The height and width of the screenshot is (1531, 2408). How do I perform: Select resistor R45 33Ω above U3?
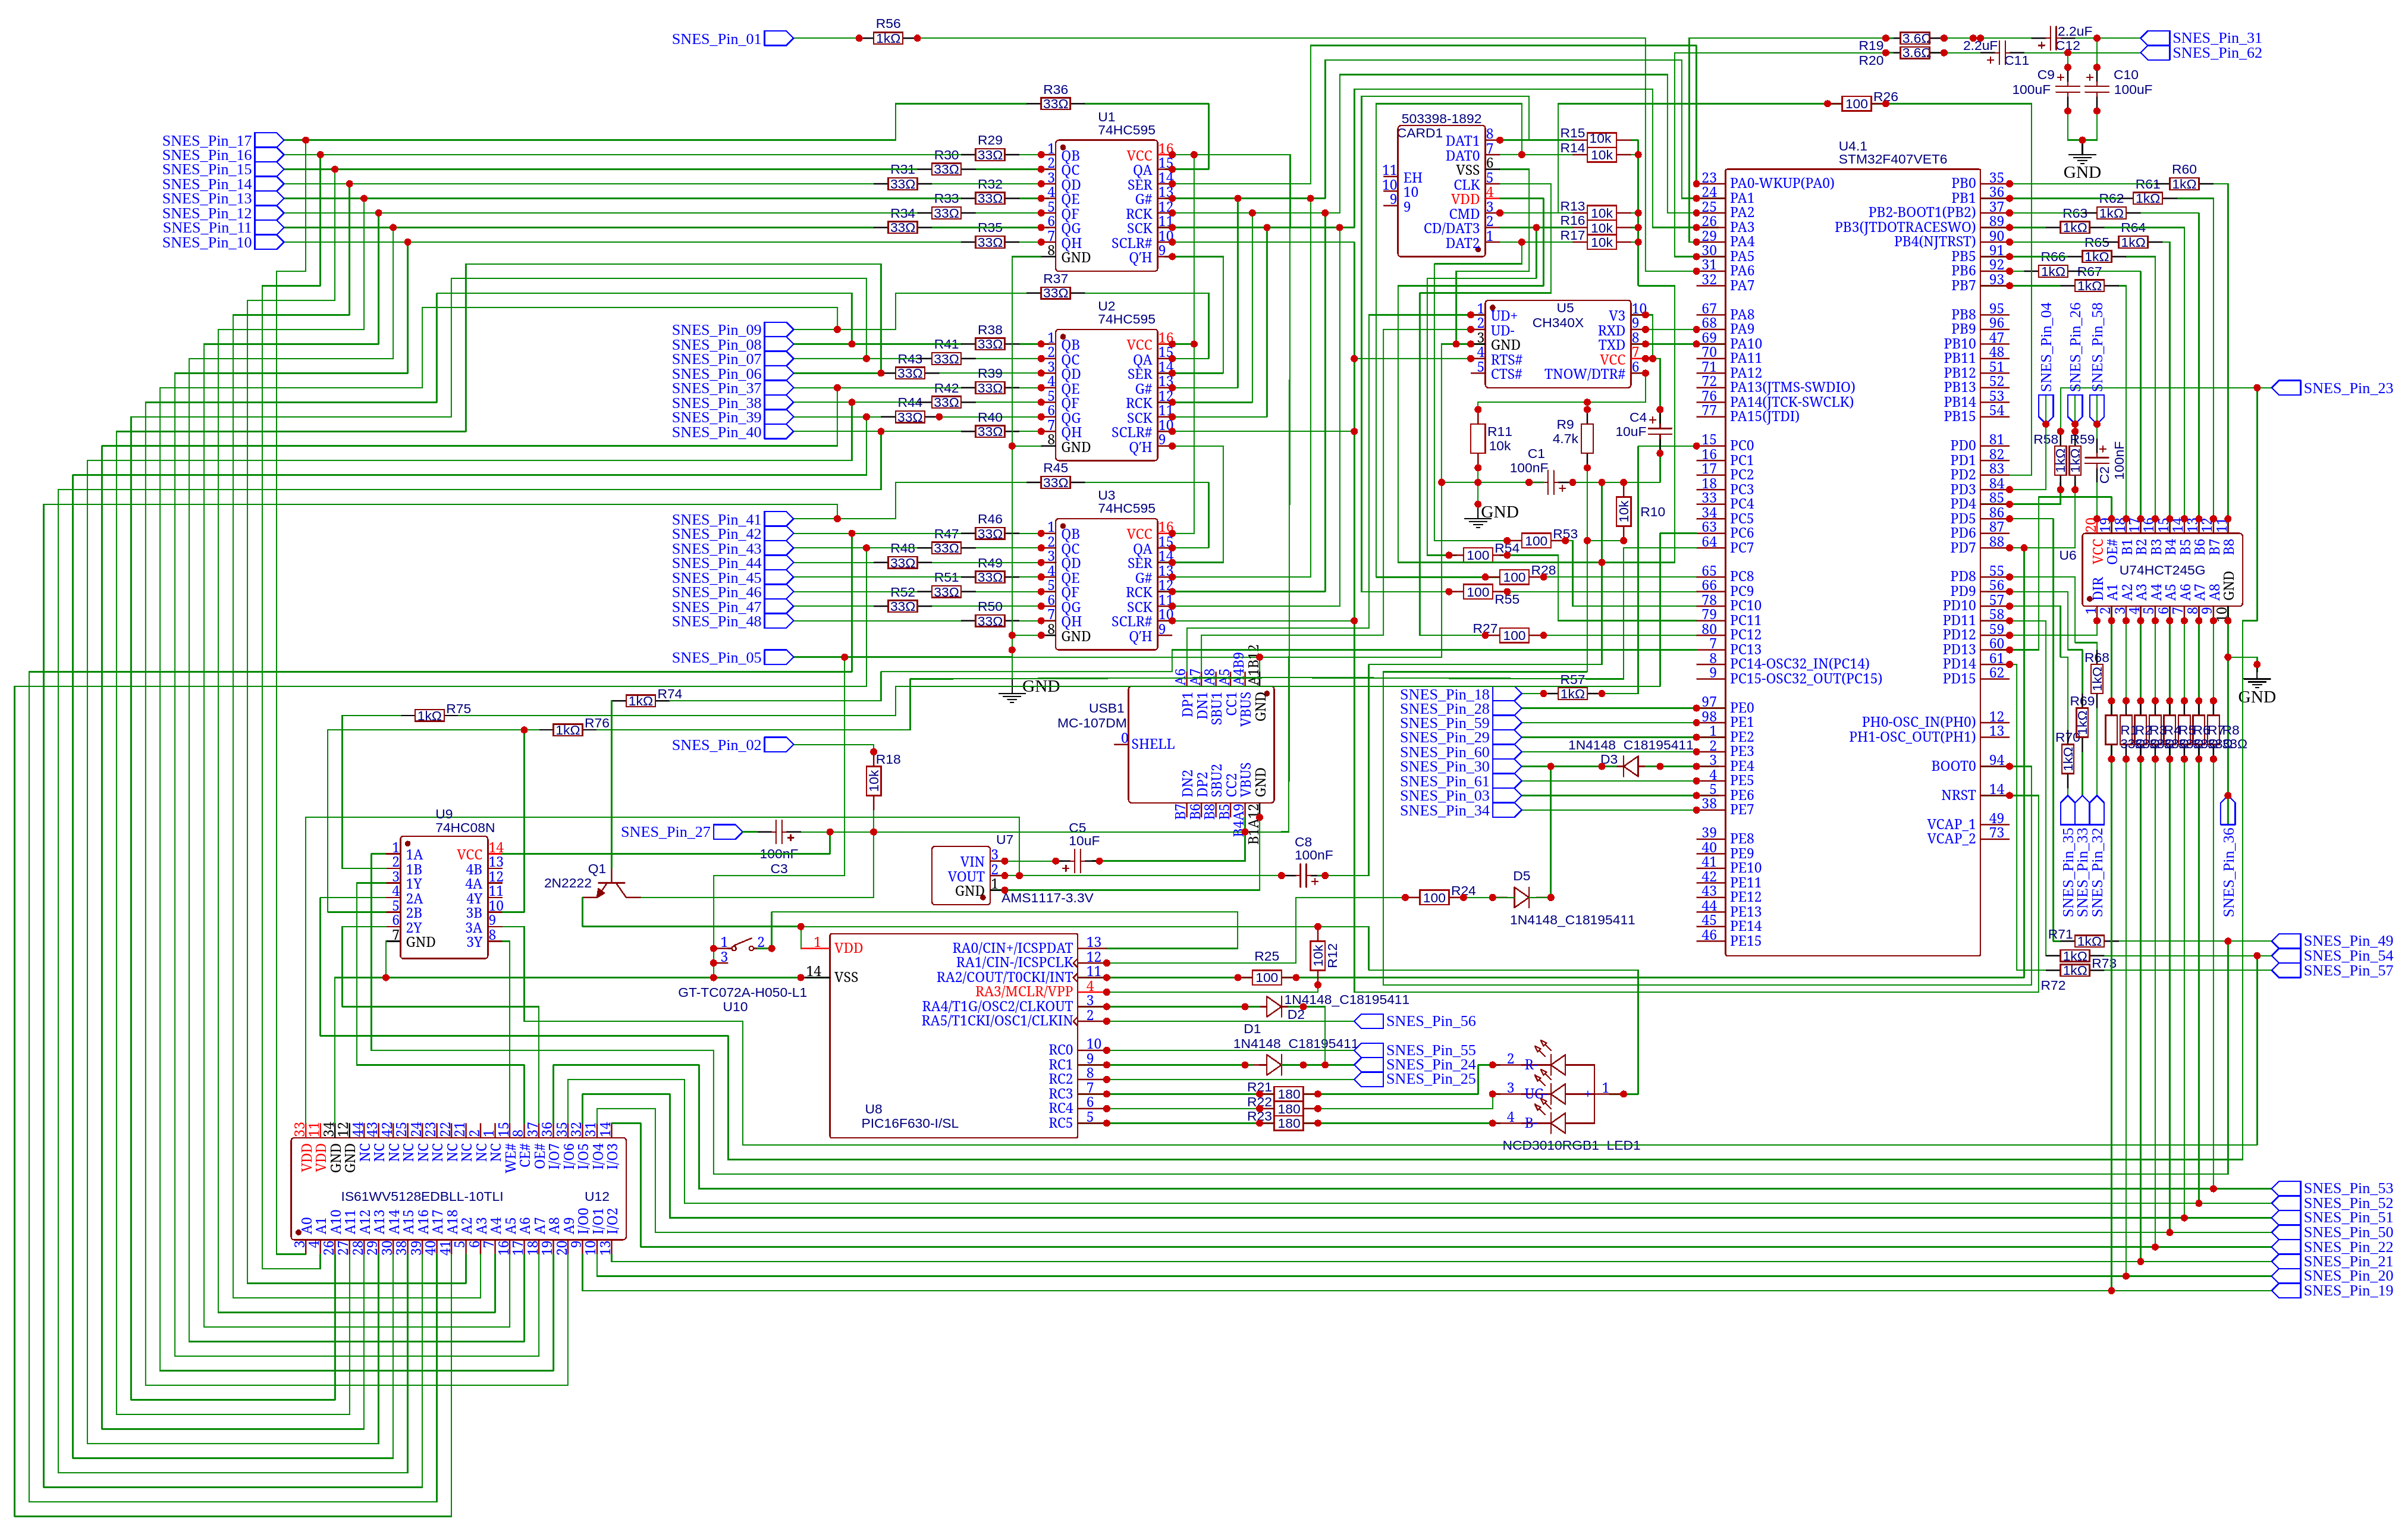click(1055, 482)
